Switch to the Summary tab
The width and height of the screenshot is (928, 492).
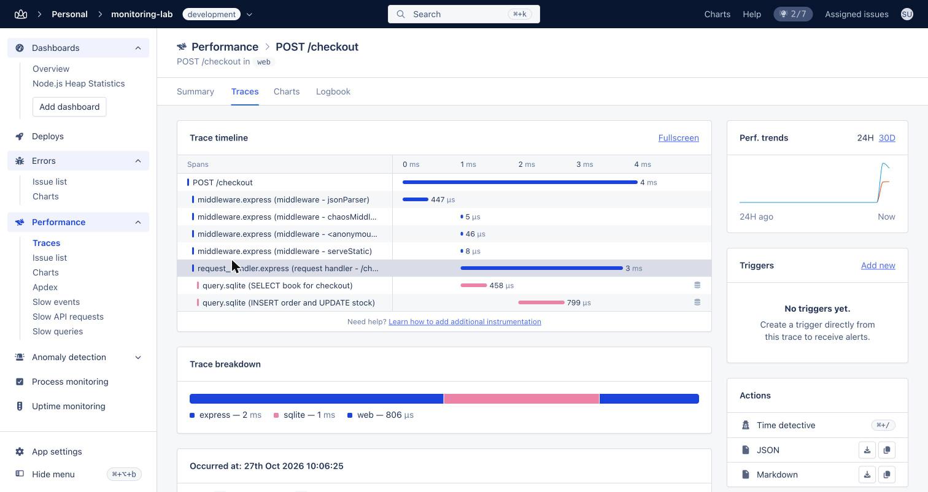(195, 91)
